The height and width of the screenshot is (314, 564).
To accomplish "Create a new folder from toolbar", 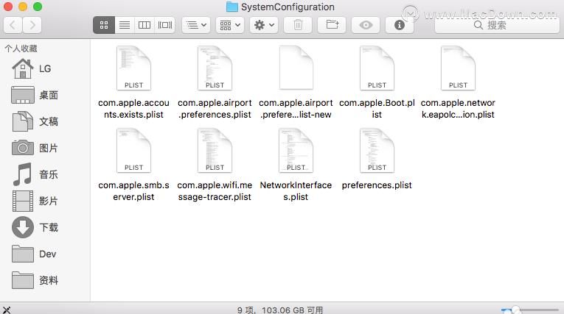I will [x=332, y=25].
